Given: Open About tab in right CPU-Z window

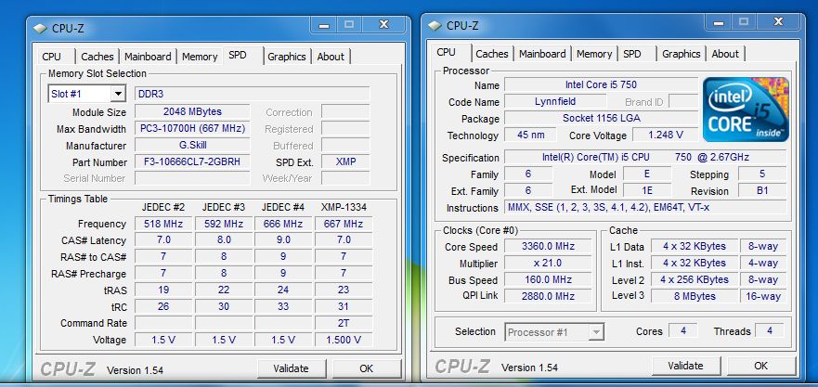Looking at the screenshot, I should pos(725,54).
